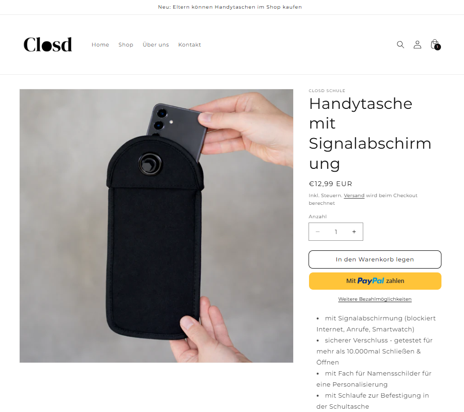Open the Shop menu item
464x412 pixels.
coord(126,45)
